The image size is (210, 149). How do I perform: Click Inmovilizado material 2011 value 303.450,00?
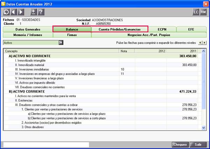[189, 65]
